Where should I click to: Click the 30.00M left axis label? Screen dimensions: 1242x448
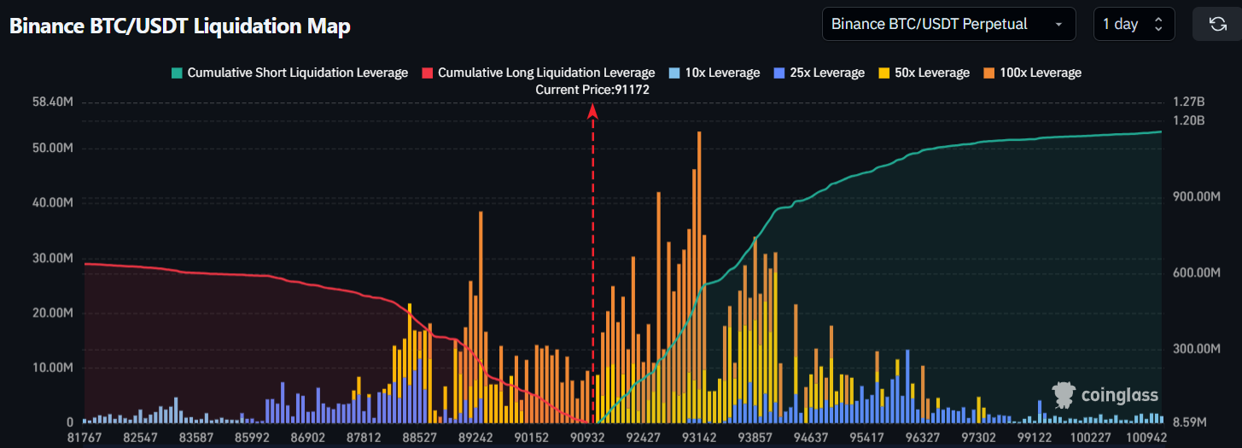51,258
